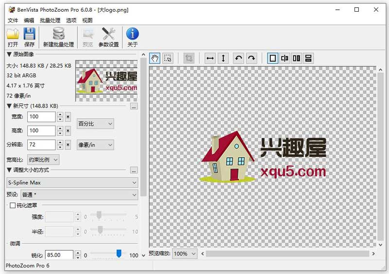Rotate the image clockwise

click(x=251, y=58)
